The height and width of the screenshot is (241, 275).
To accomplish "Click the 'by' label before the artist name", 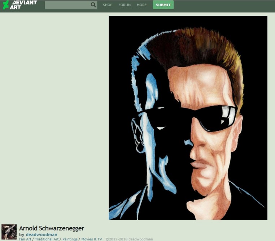I will [x=22, y=234].
